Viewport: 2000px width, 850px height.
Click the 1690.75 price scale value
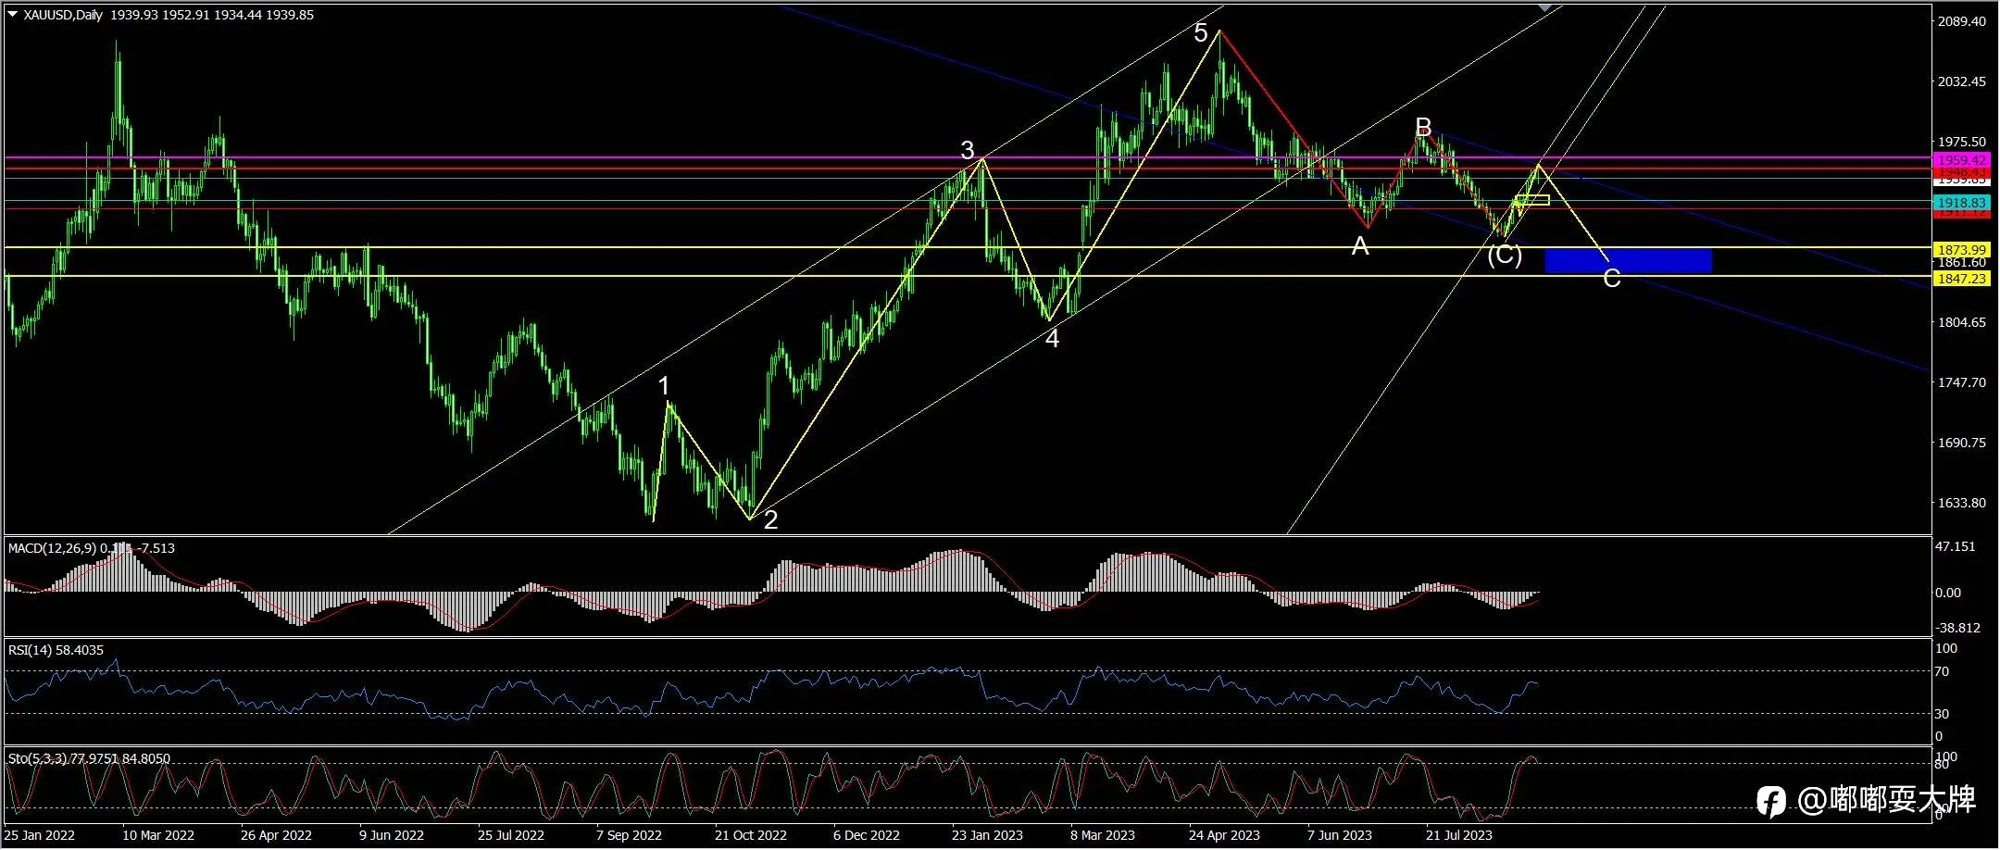1961,443
